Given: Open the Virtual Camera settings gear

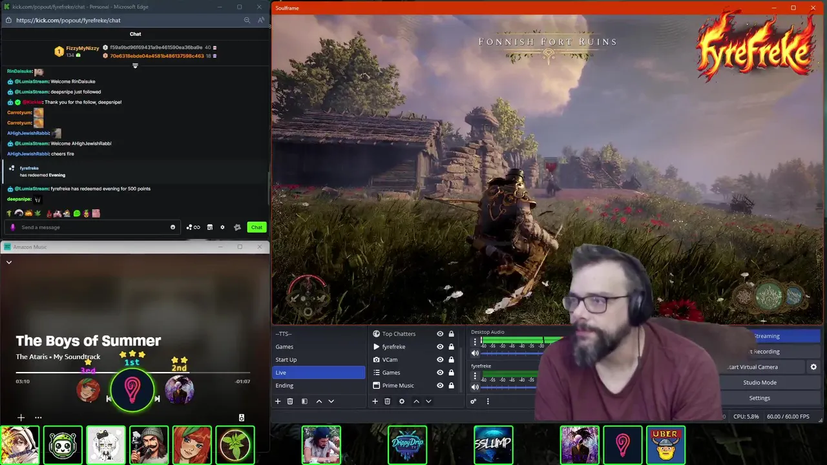Looking at the screenshot, I should coord(813,367).
